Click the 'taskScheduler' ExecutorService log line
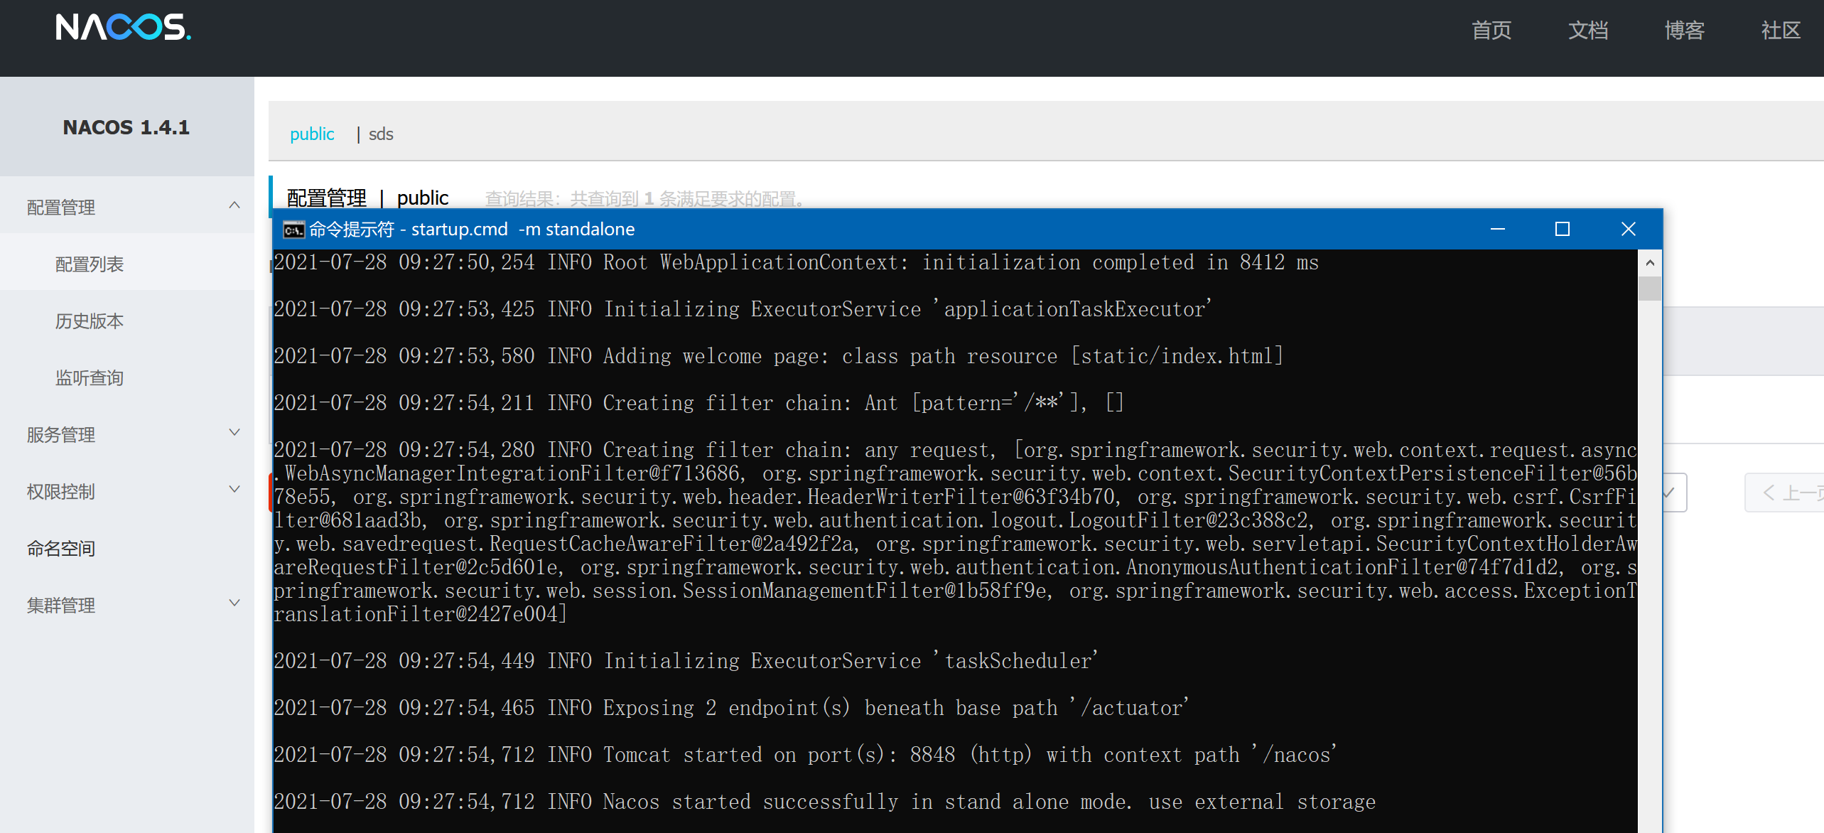 coord(686,661)
